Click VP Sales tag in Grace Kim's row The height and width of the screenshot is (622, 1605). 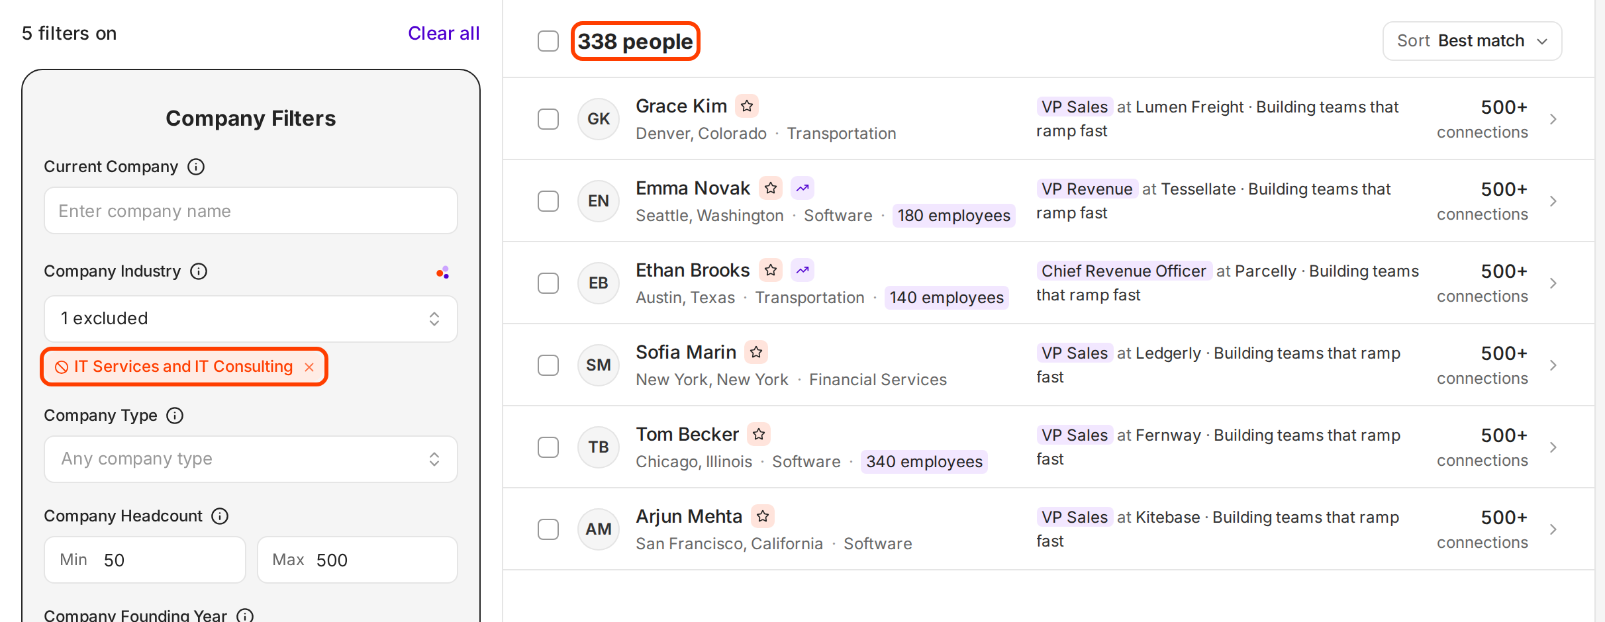[1074, 107]
